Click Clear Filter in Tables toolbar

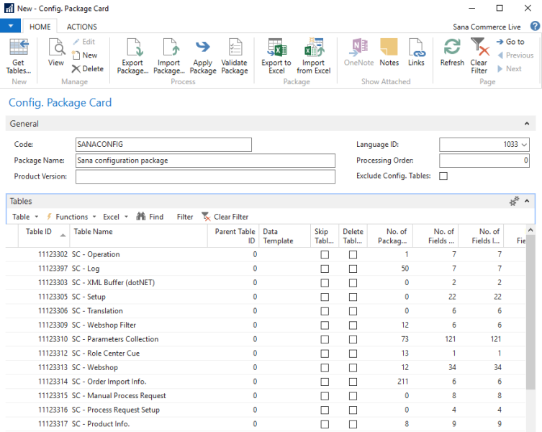(225, 217)
